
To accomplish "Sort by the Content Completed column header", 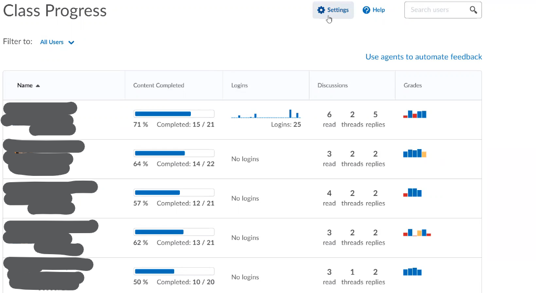I will point(158,85).
